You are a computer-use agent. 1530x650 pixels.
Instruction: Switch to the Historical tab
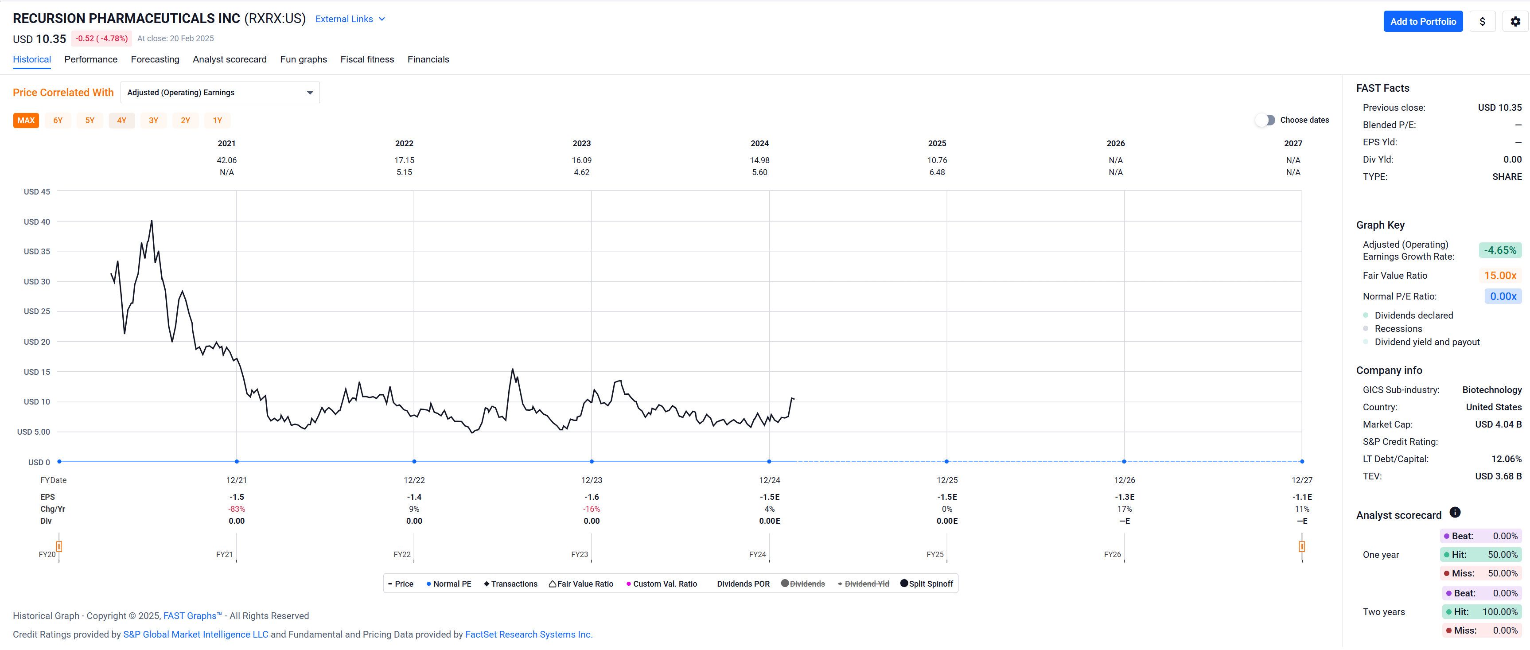[x=32, y=59]
